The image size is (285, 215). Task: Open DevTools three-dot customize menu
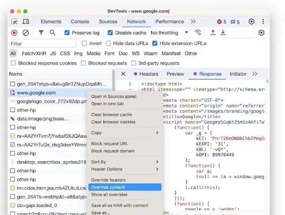[263, 21]
